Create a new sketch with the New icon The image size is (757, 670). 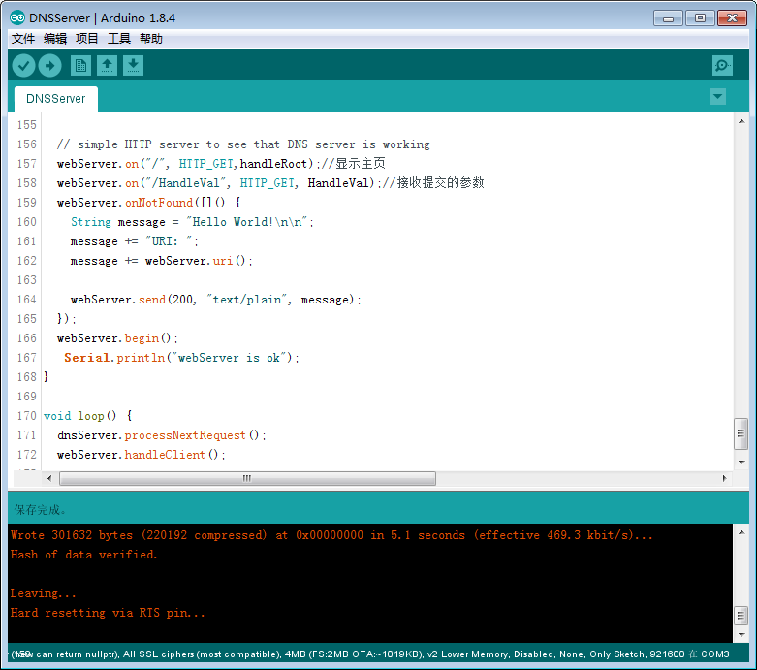pyautogui.click(x=80, y=66)
